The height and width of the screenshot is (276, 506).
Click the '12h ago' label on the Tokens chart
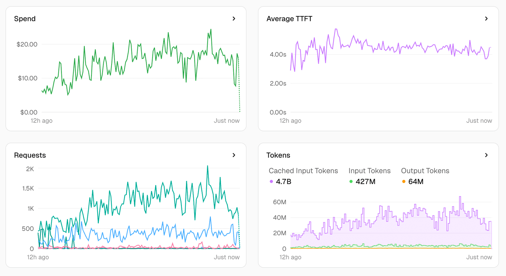290,257
